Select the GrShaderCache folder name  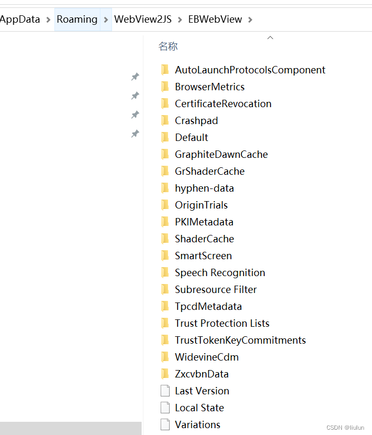(x=210, y=171)
